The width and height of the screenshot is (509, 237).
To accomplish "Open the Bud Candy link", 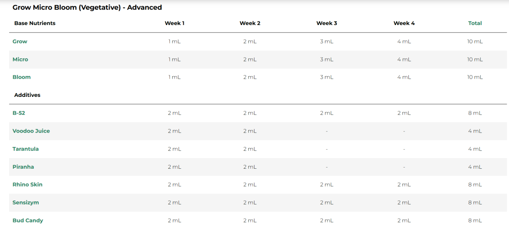I will click(28, 220).
